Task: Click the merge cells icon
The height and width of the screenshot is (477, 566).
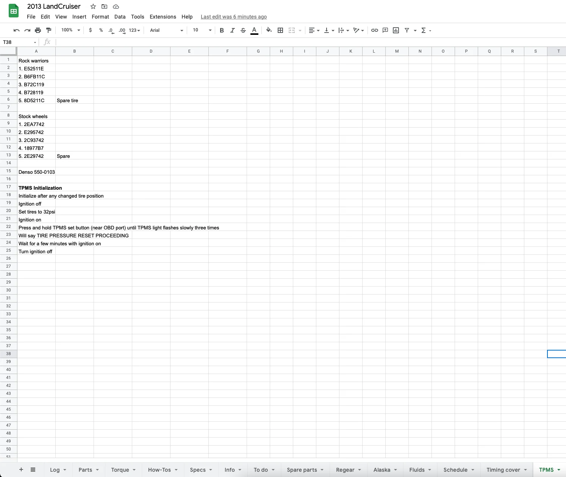Action: point(292,30)
